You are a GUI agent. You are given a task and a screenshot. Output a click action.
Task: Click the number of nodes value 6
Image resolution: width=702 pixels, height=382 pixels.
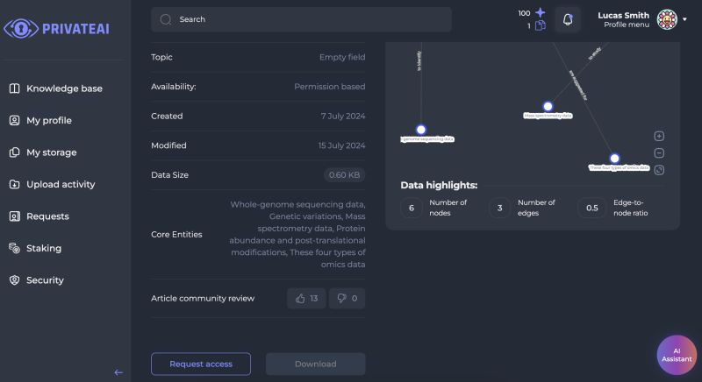tap(412, 208)
